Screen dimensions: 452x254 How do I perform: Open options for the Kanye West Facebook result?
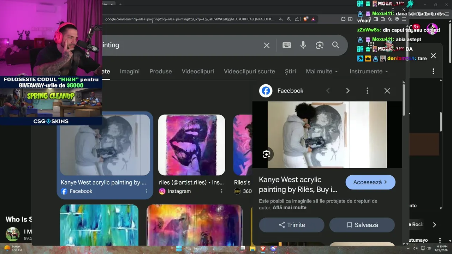147,191
